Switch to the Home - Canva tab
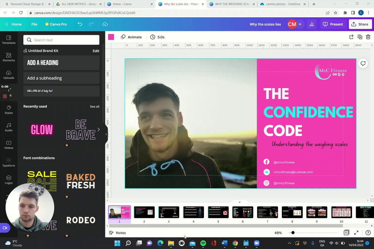Screen dimensions: 374x249 tap(130, 4)
